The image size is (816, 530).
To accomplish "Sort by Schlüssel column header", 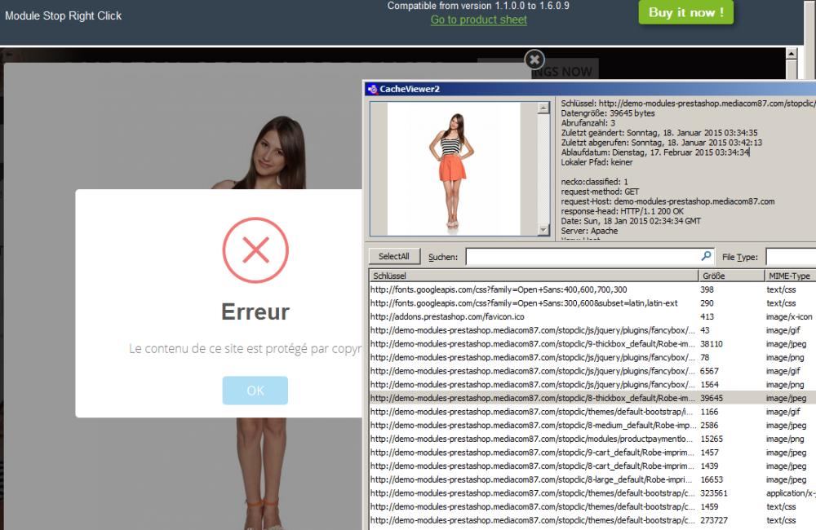I will [534, 276].
